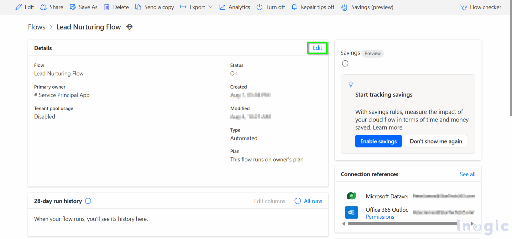Click Edit link in Details panel
Image resolution: width=512 pixels, height=239 pixels.
pos(317,48)
